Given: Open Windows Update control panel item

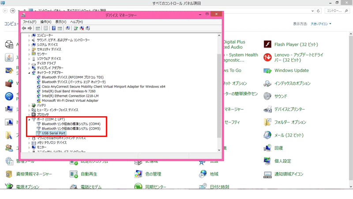Looking at the screenshot, I should (x=286, y=70).
